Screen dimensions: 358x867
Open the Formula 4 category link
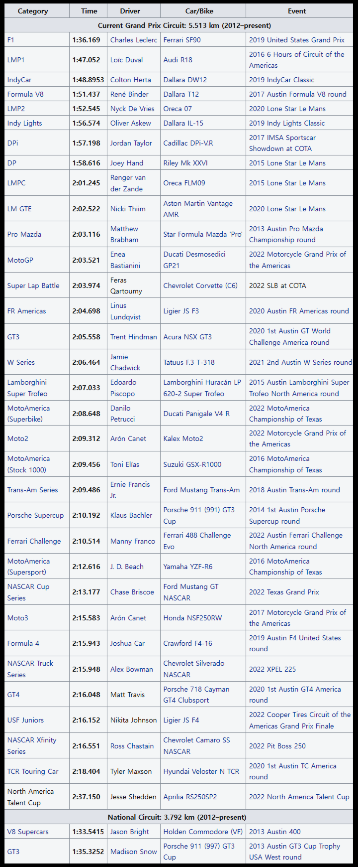(23, 643)
